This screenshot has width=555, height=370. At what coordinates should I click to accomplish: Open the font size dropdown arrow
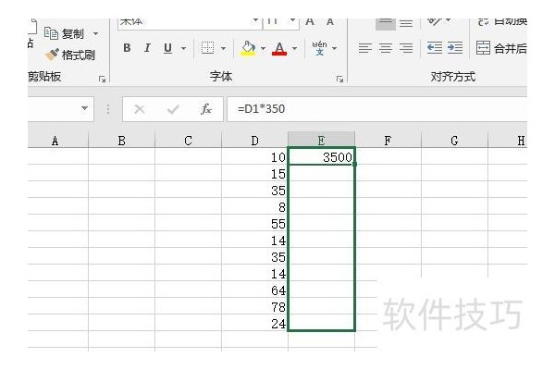click(x=292, y=20)
